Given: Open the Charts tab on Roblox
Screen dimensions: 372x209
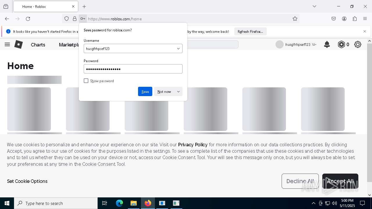Looking at the screenshot, I should [x=38, y=45].
